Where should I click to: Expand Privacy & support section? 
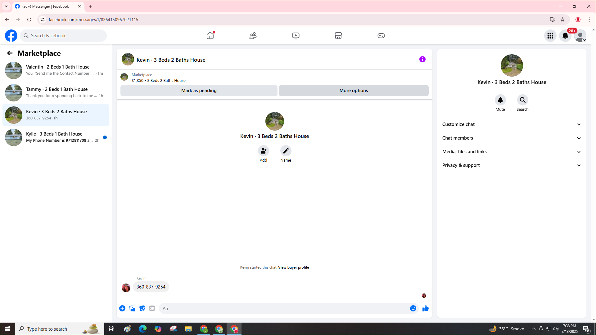pos(511,165)
